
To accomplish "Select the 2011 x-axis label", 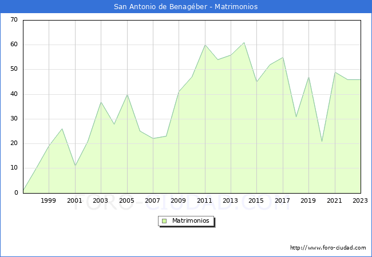I will pos(205,200).
